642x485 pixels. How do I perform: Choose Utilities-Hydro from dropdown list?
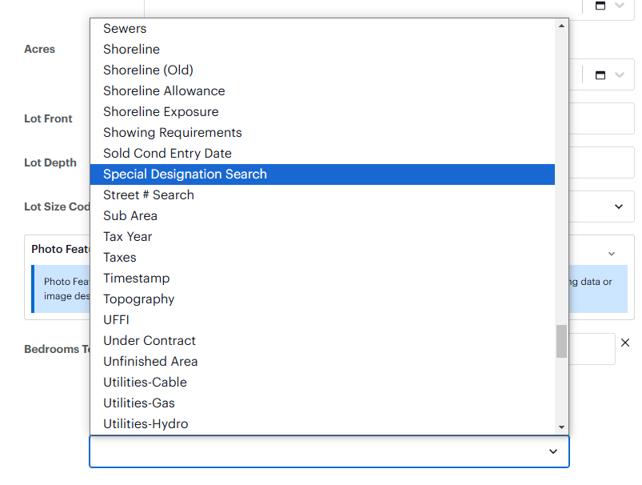tap(322, 424)
